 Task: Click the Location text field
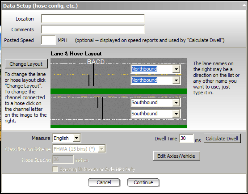point(93,19)
